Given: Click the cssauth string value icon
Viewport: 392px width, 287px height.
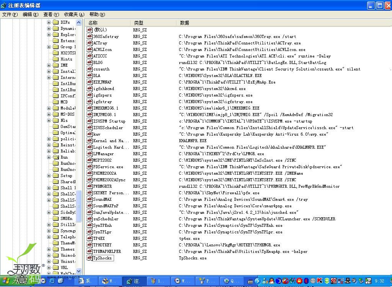Looking at the screenshot, I should (90, 69).
